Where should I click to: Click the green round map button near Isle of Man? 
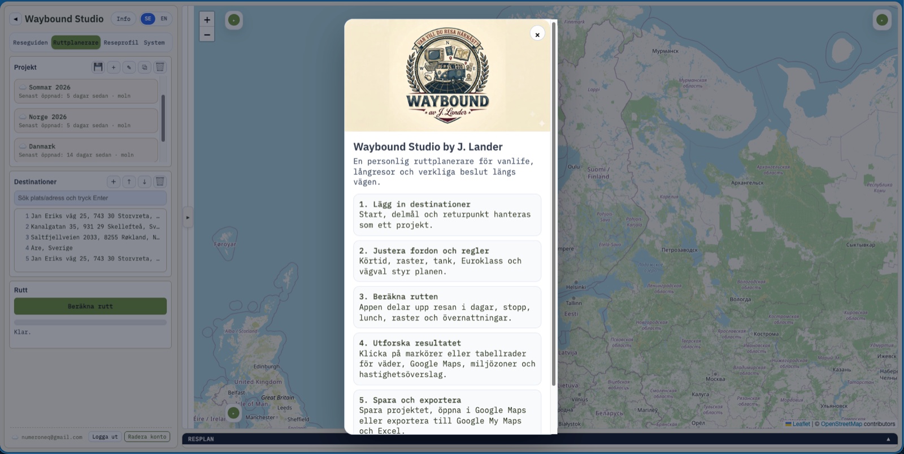click(233, 413)
